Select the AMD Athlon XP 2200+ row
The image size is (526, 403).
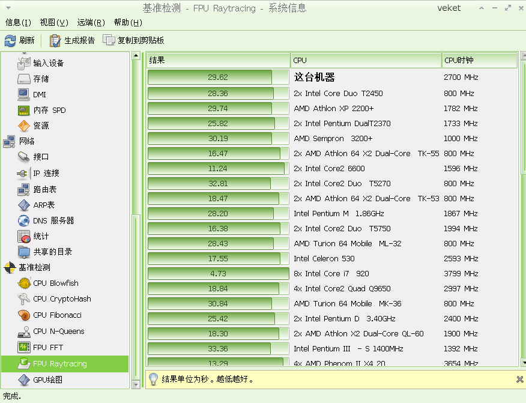332,109
